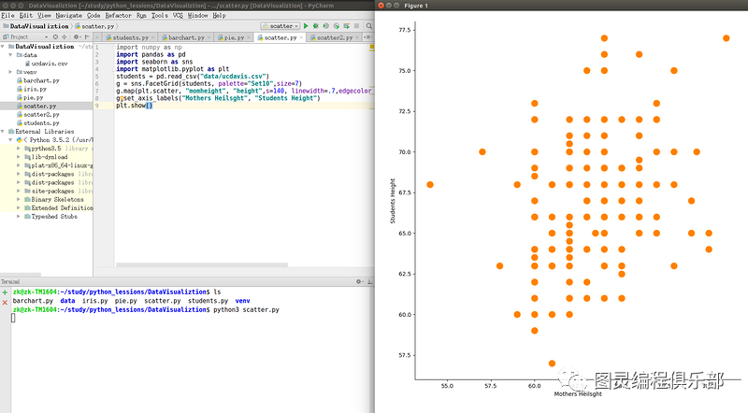Click the concurrency diagram run icon
The height and width of the screenshot is (413, 748).
pyautogui.click(x=346, y=26)
